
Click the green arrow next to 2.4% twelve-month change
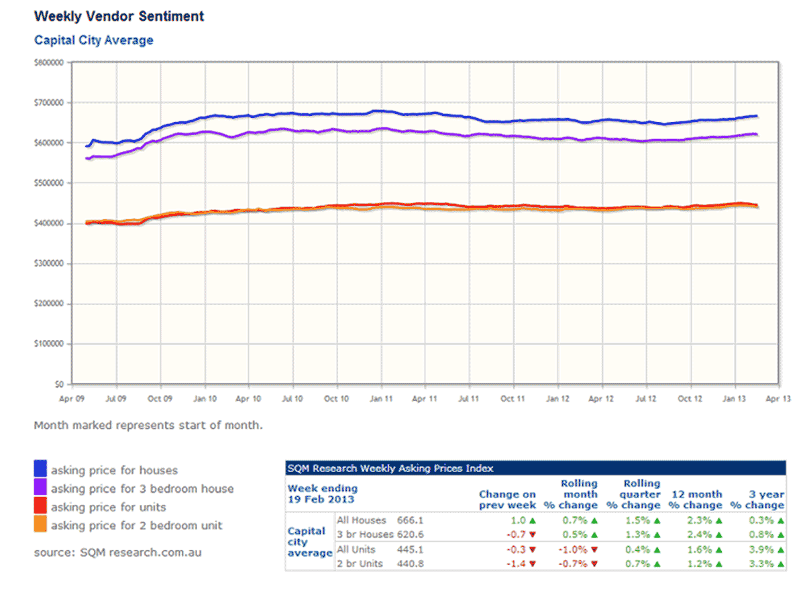click(718, 534)
